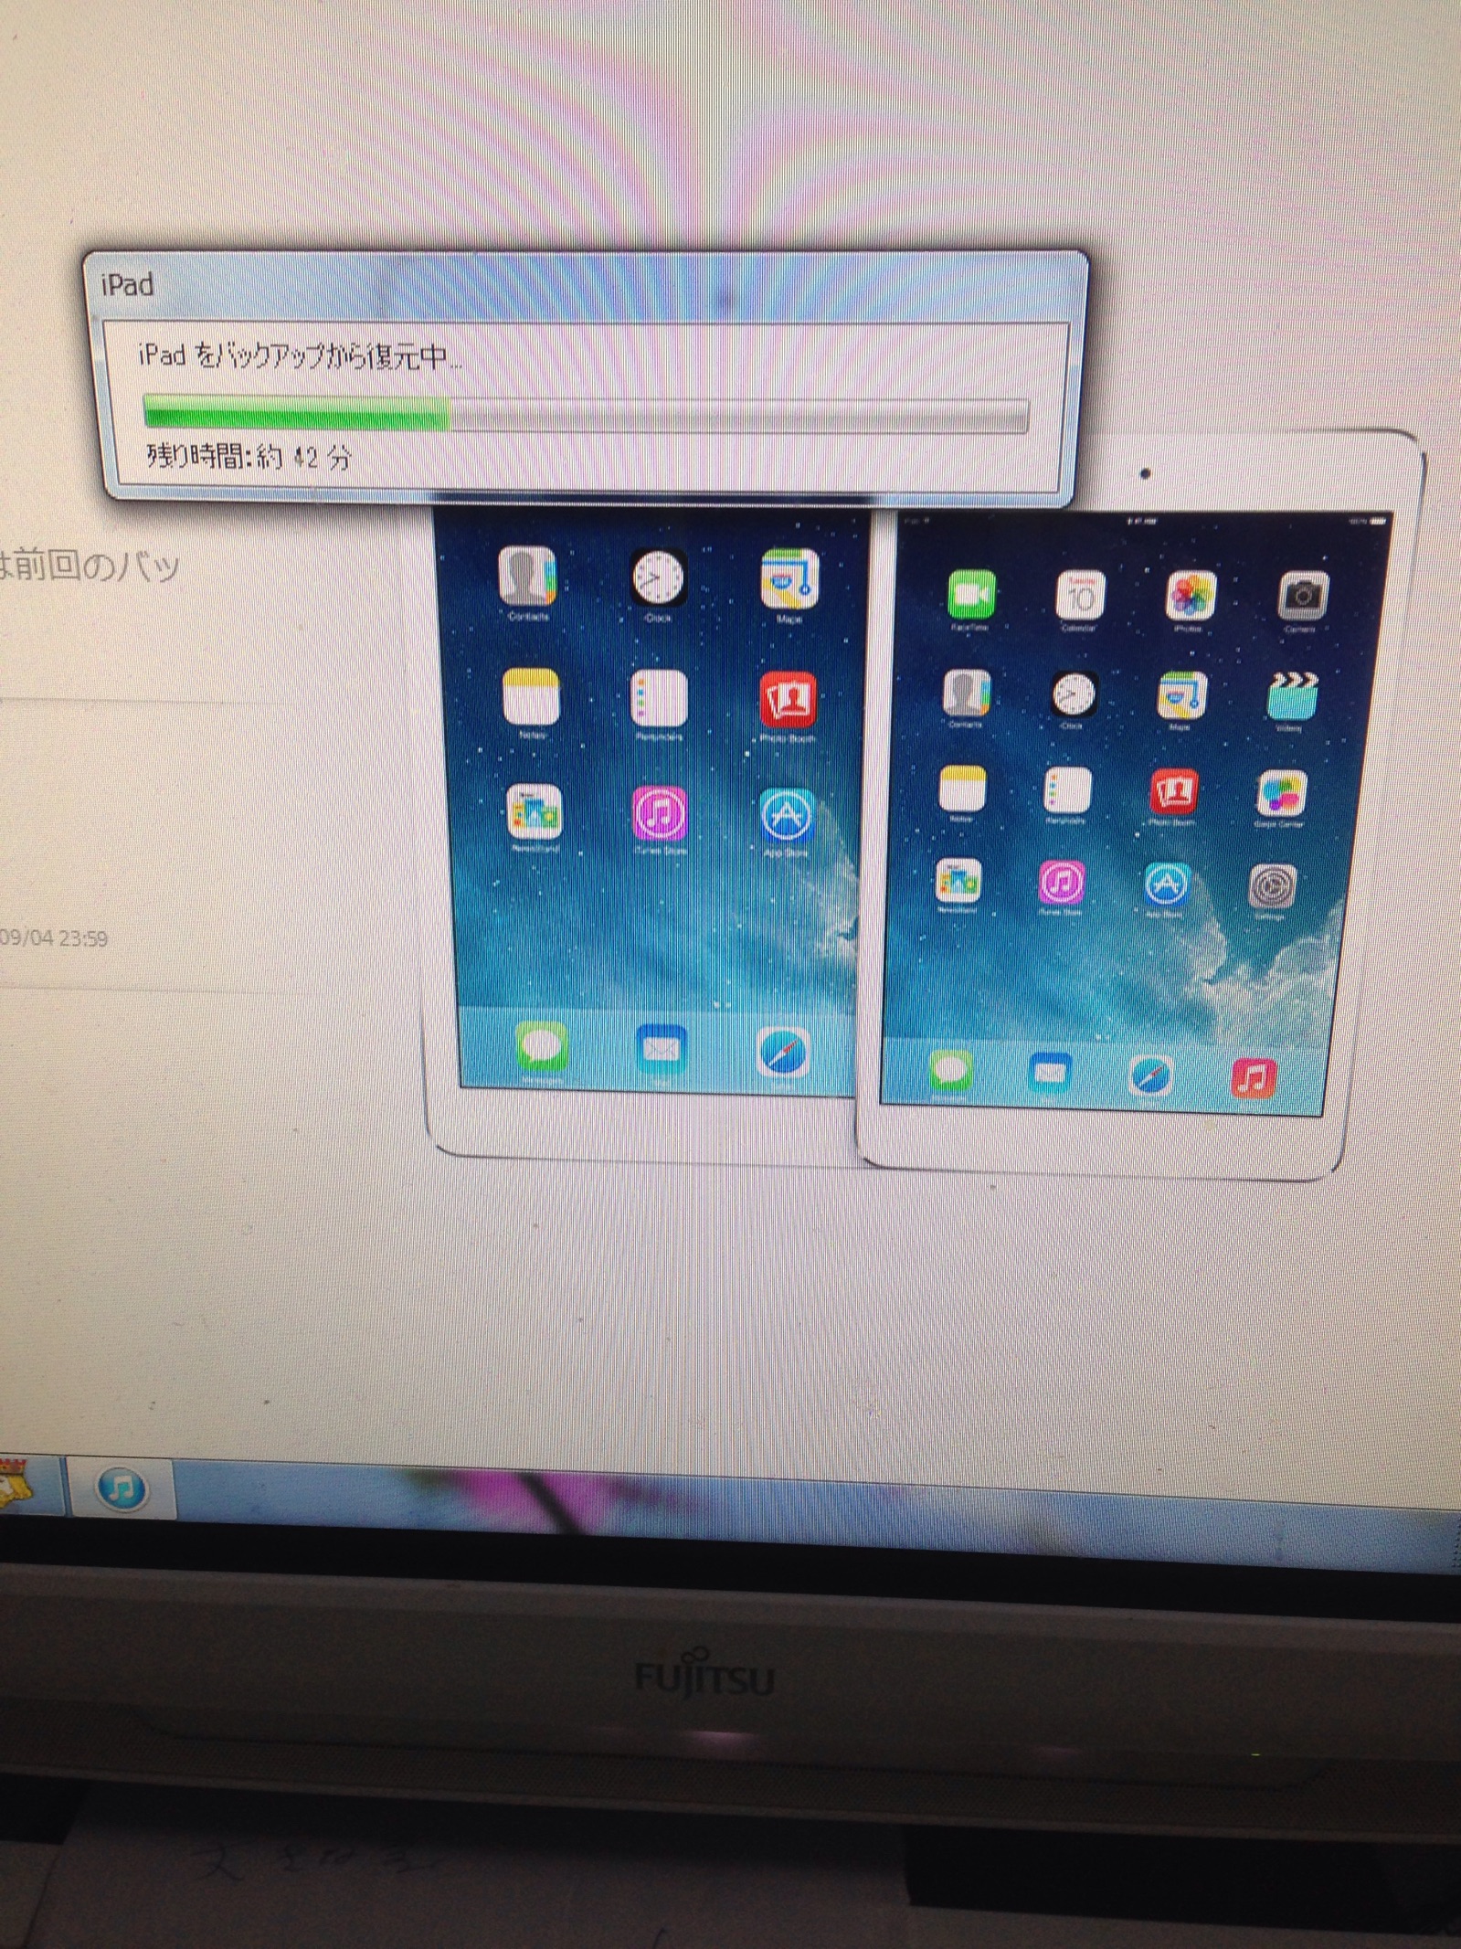
Task: Click the FaceTime icon on the right iPad
Action: pyautogui.click(x=970, y=595)
